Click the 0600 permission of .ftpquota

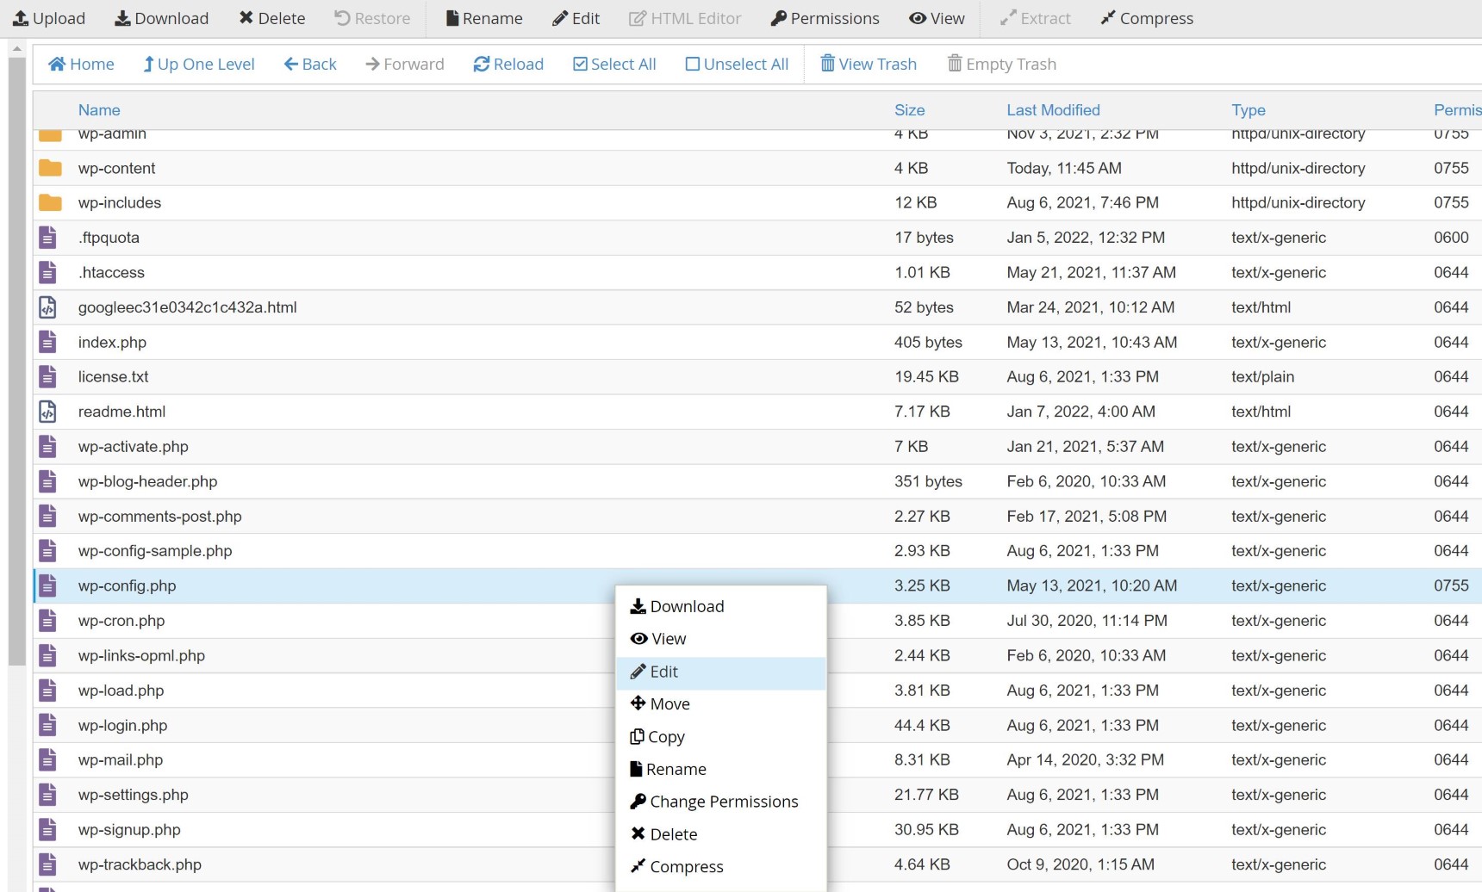pyautogui.click(x=1451, y=238)
